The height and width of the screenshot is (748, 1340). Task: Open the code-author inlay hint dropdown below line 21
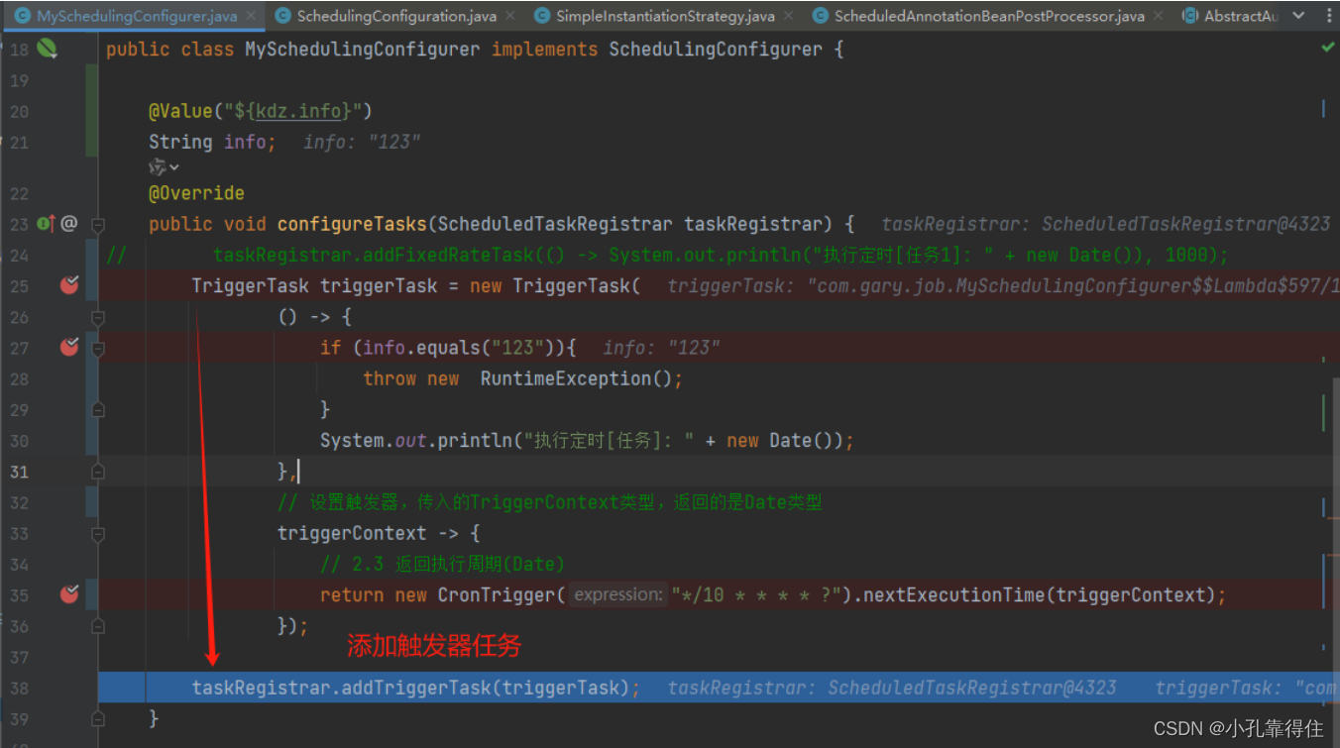click(x=164, y=167)
